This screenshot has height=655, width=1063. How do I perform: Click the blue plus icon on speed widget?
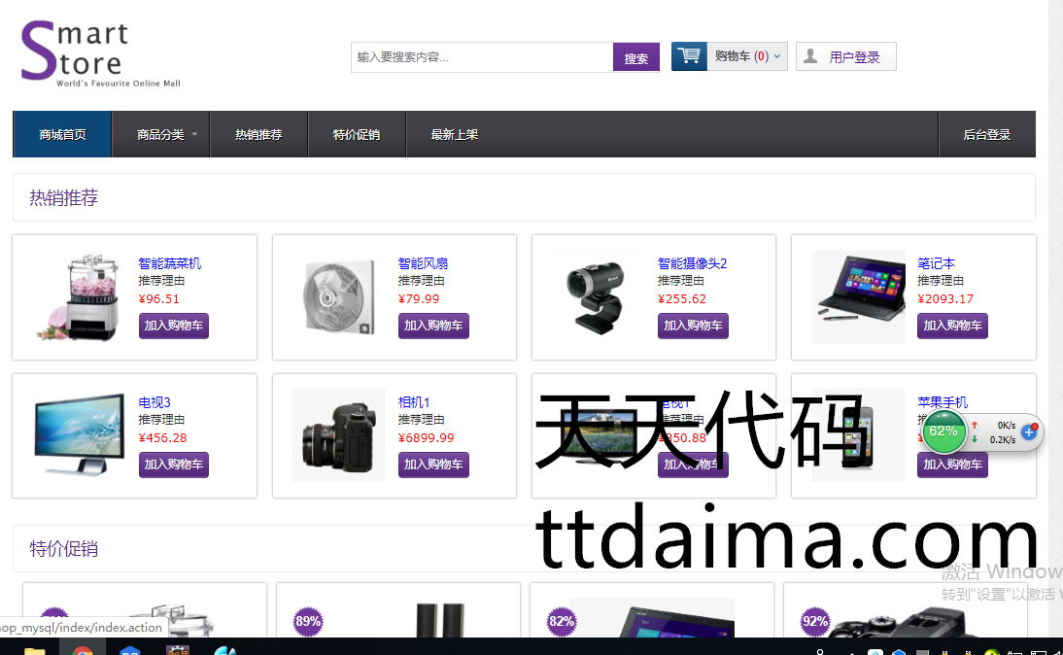click(1029, 431)
